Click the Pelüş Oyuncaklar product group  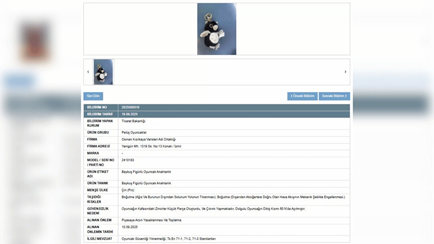click(134, 133)
